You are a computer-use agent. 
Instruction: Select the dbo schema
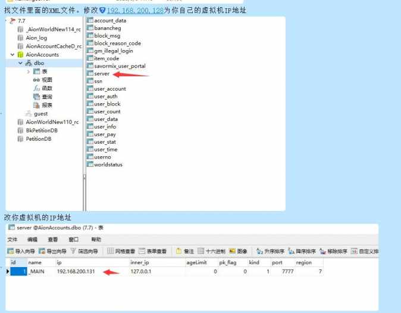(x=35, y=63)
